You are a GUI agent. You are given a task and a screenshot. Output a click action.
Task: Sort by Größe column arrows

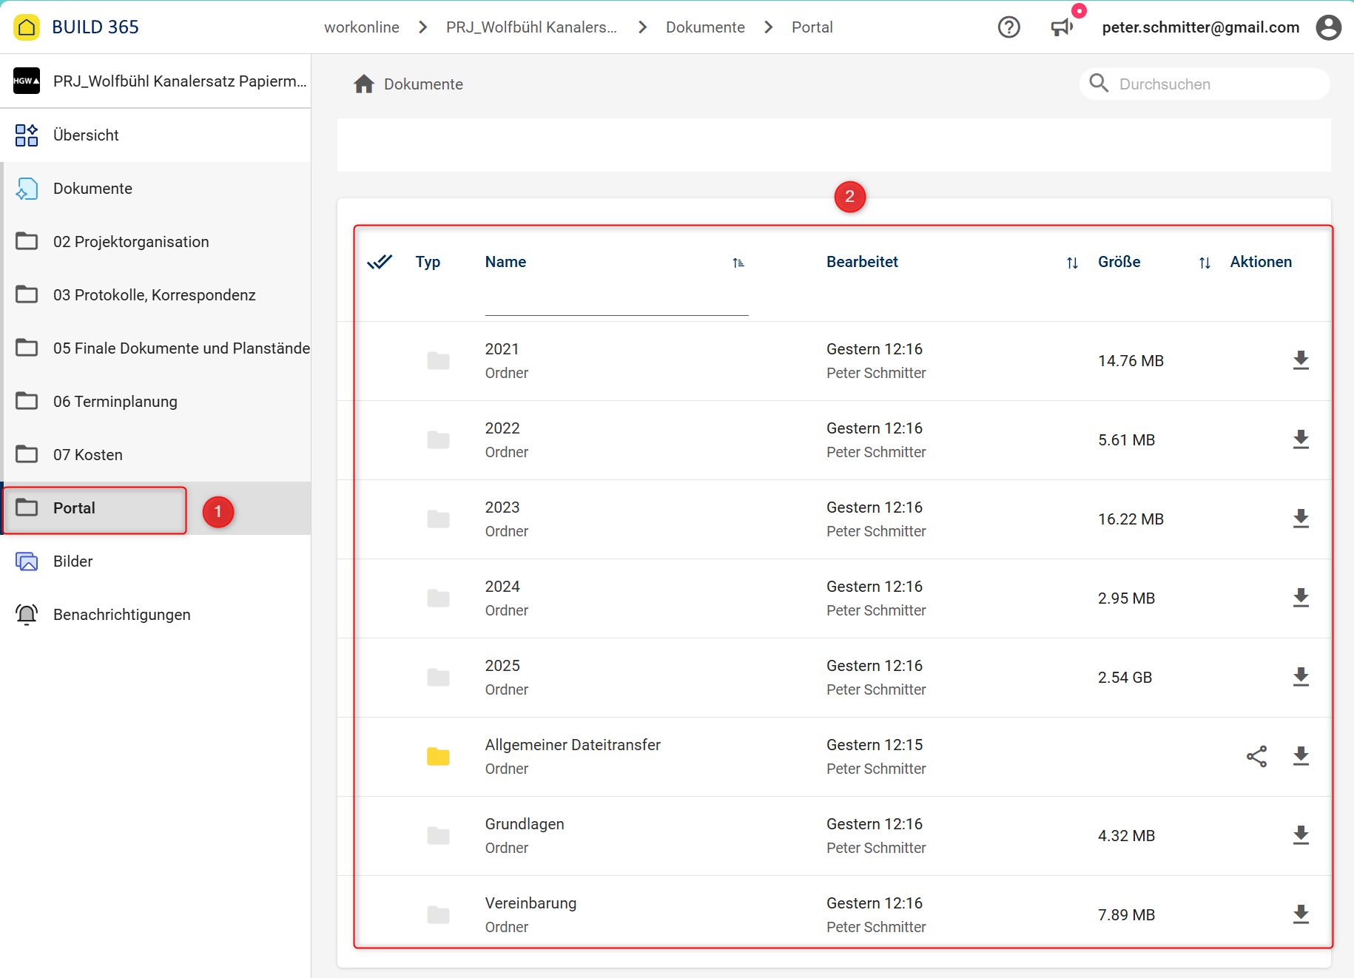[1205, 263]
